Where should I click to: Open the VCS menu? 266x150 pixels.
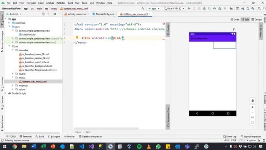[91, 3]
